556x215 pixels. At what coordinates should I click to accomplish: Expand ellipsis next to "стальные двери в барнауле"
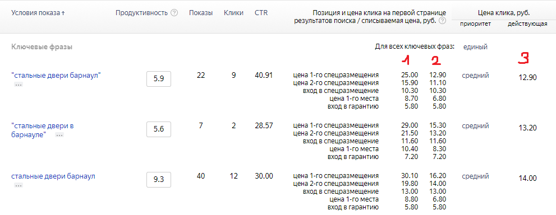click(59, 135)
